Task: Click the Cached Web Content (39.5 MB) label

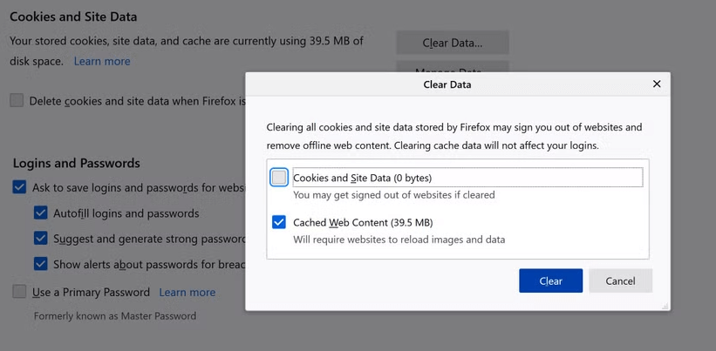Action: 363,222
